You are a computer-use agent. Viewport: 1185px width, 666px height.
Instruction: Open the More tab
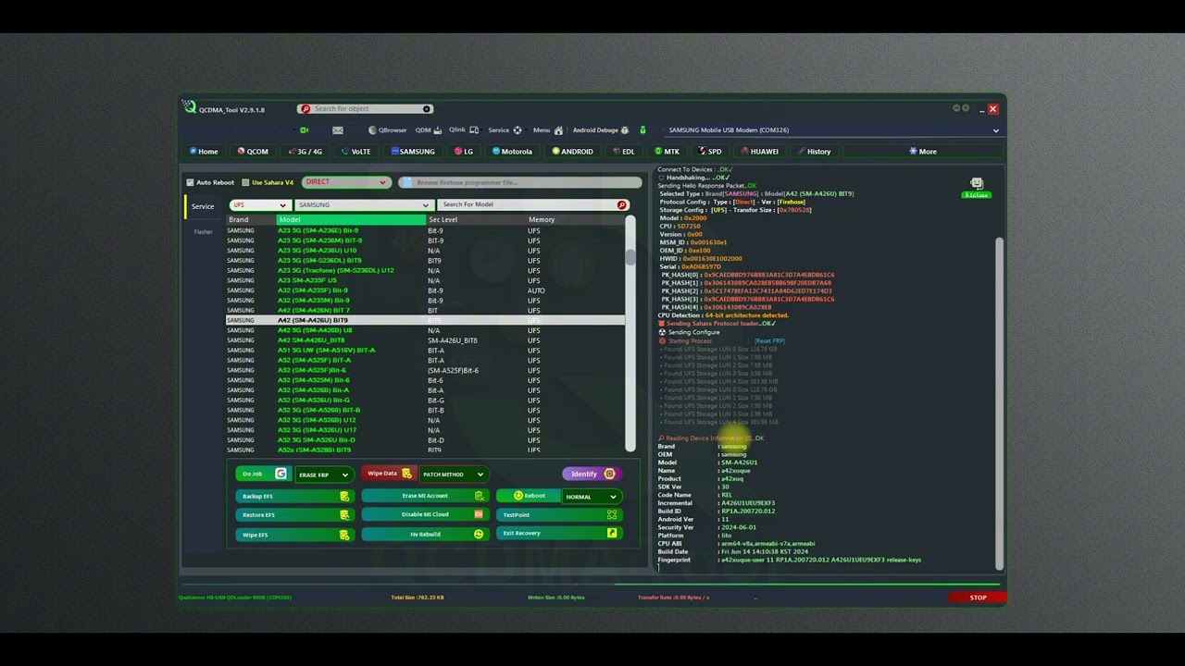(923, 152)
